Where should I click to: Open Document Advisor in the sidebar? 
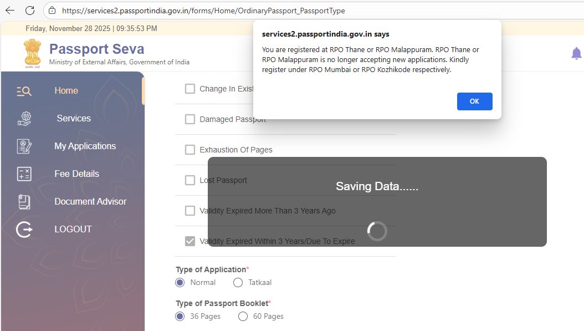(90, 202)
